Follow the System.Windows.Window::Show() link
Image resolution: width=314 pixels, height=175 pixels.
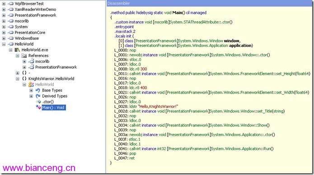240,125
